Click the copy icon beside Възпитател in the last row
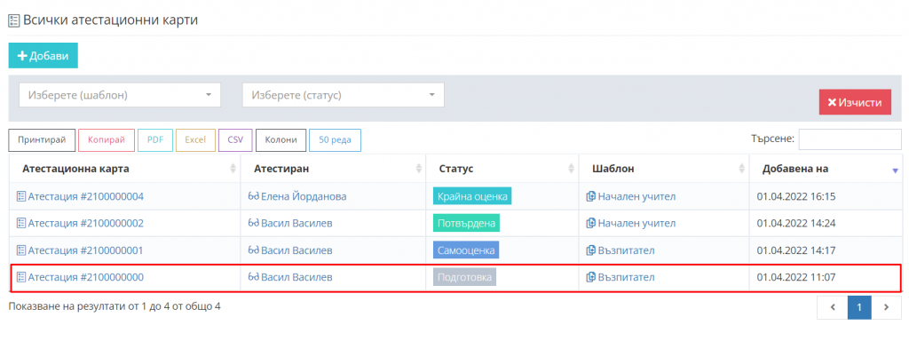Screen dimensions: 909x349 click(590, 277)
